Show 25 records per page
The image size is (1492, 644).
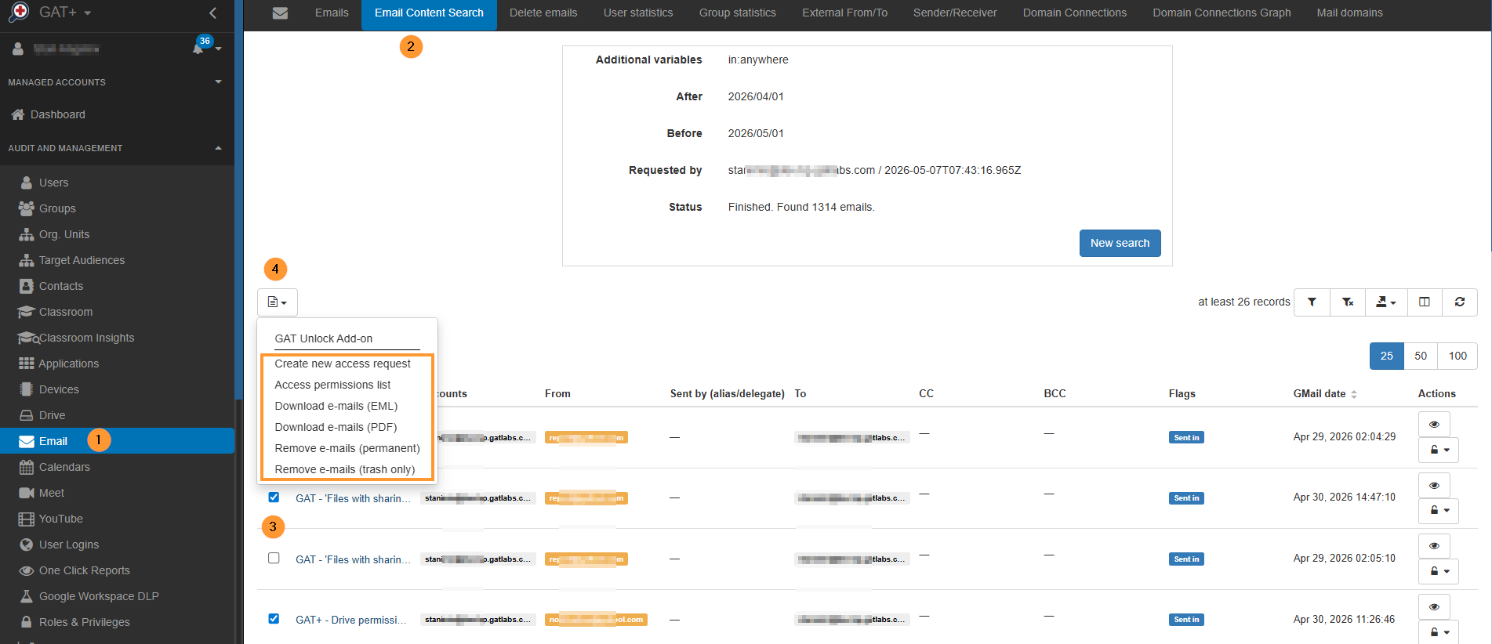[1387, 356]
